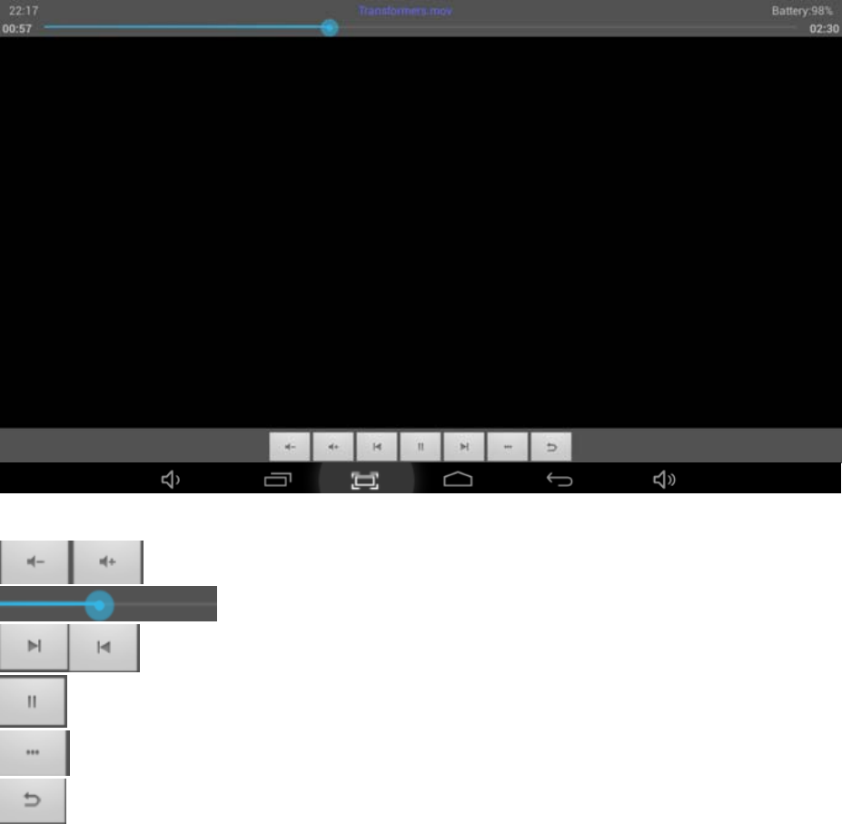Tap the screenshot capture icon in navigation bar

pos(364,481)
